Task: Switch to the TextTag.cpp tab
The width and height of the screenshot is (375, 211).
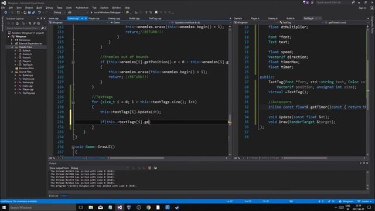Action: pyautogui.click(x=155, y=18)
